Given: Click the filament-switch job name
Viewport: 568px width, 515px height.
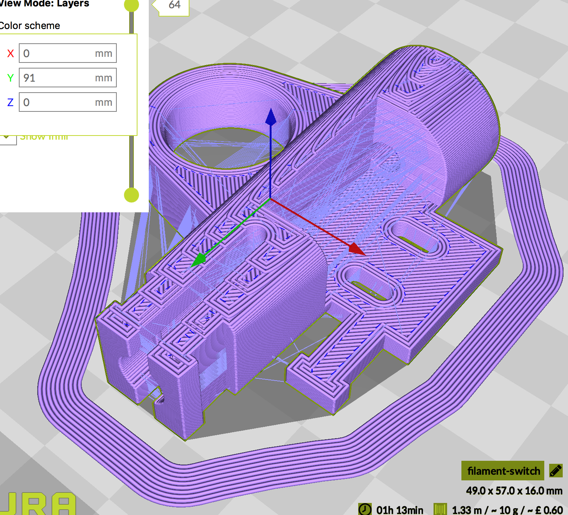Looking at the screenshot, I should (x=503, y=471).
